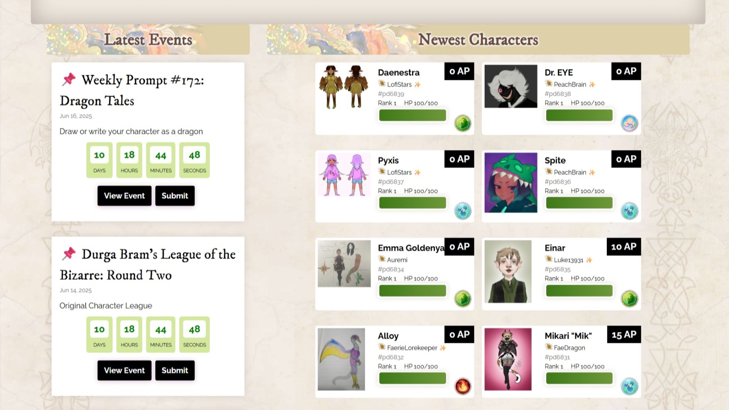Submit to Durga Bram's League Round Two

point(175,370)
